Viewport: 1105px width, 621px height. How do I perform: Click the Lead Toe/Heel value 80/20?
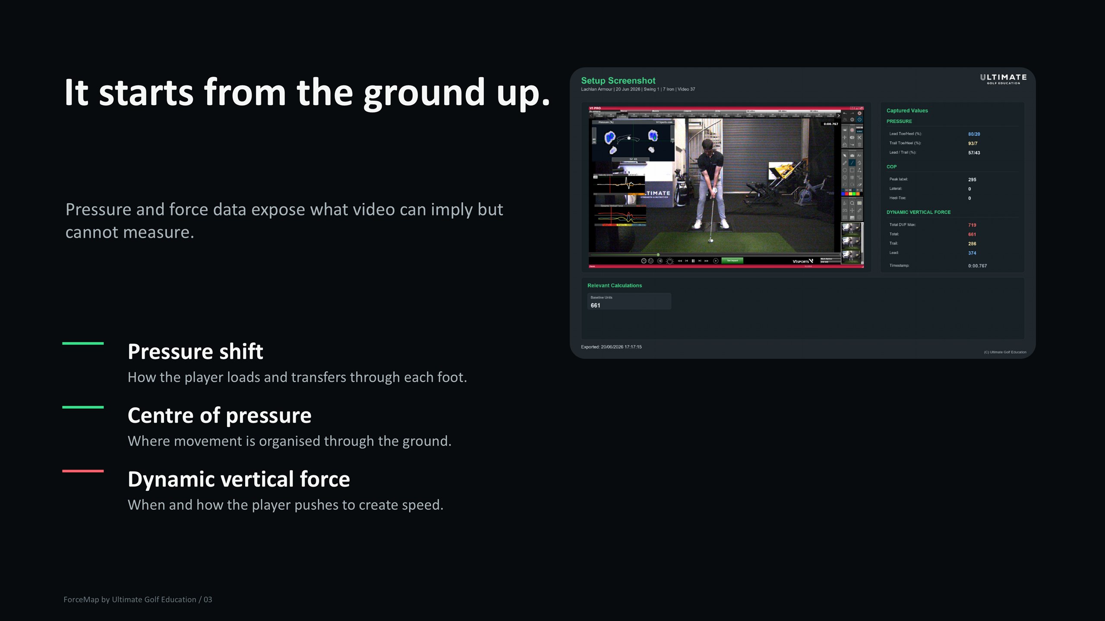974,134
